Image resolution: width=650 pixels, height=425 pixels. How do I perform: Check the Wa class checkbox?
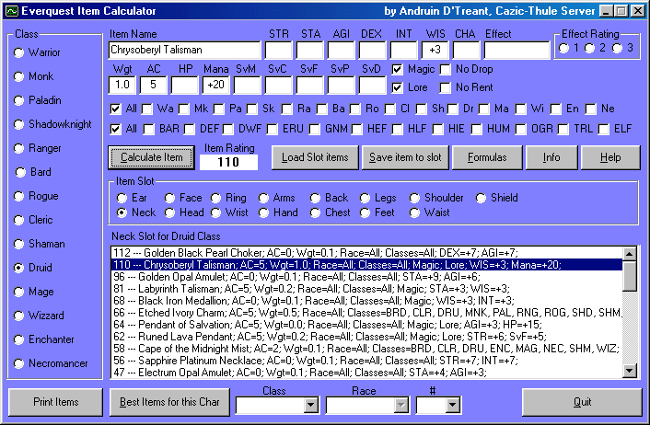pos(146,109)
